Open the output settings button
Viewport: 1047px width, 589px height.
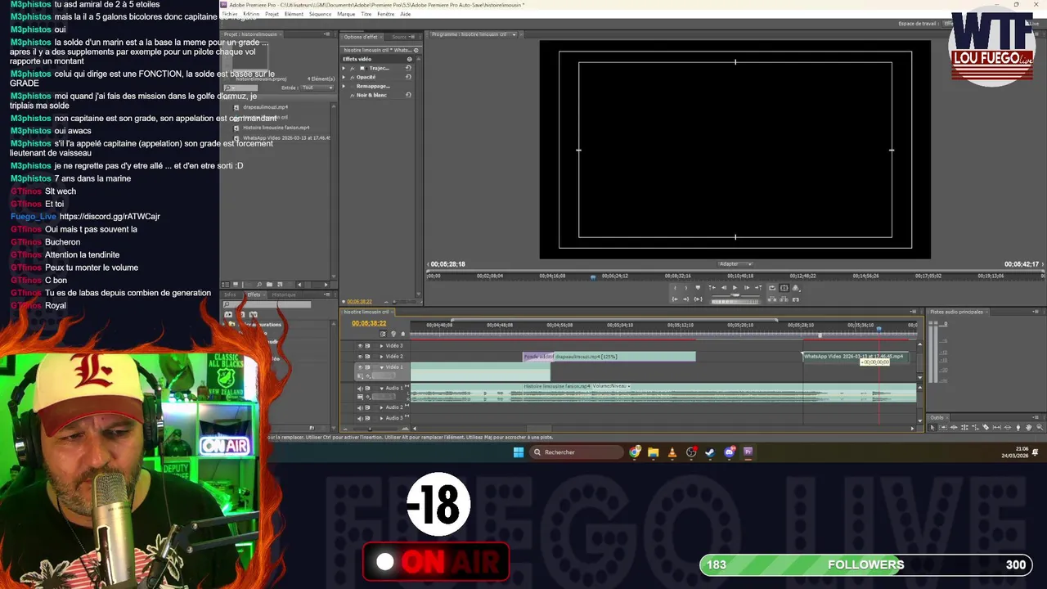[x=796, y=288]
